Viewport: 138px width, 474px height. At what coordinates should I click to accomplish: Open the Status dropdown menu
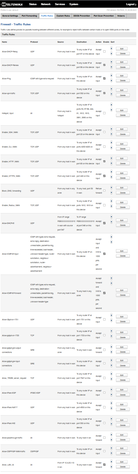click(33, 4)
